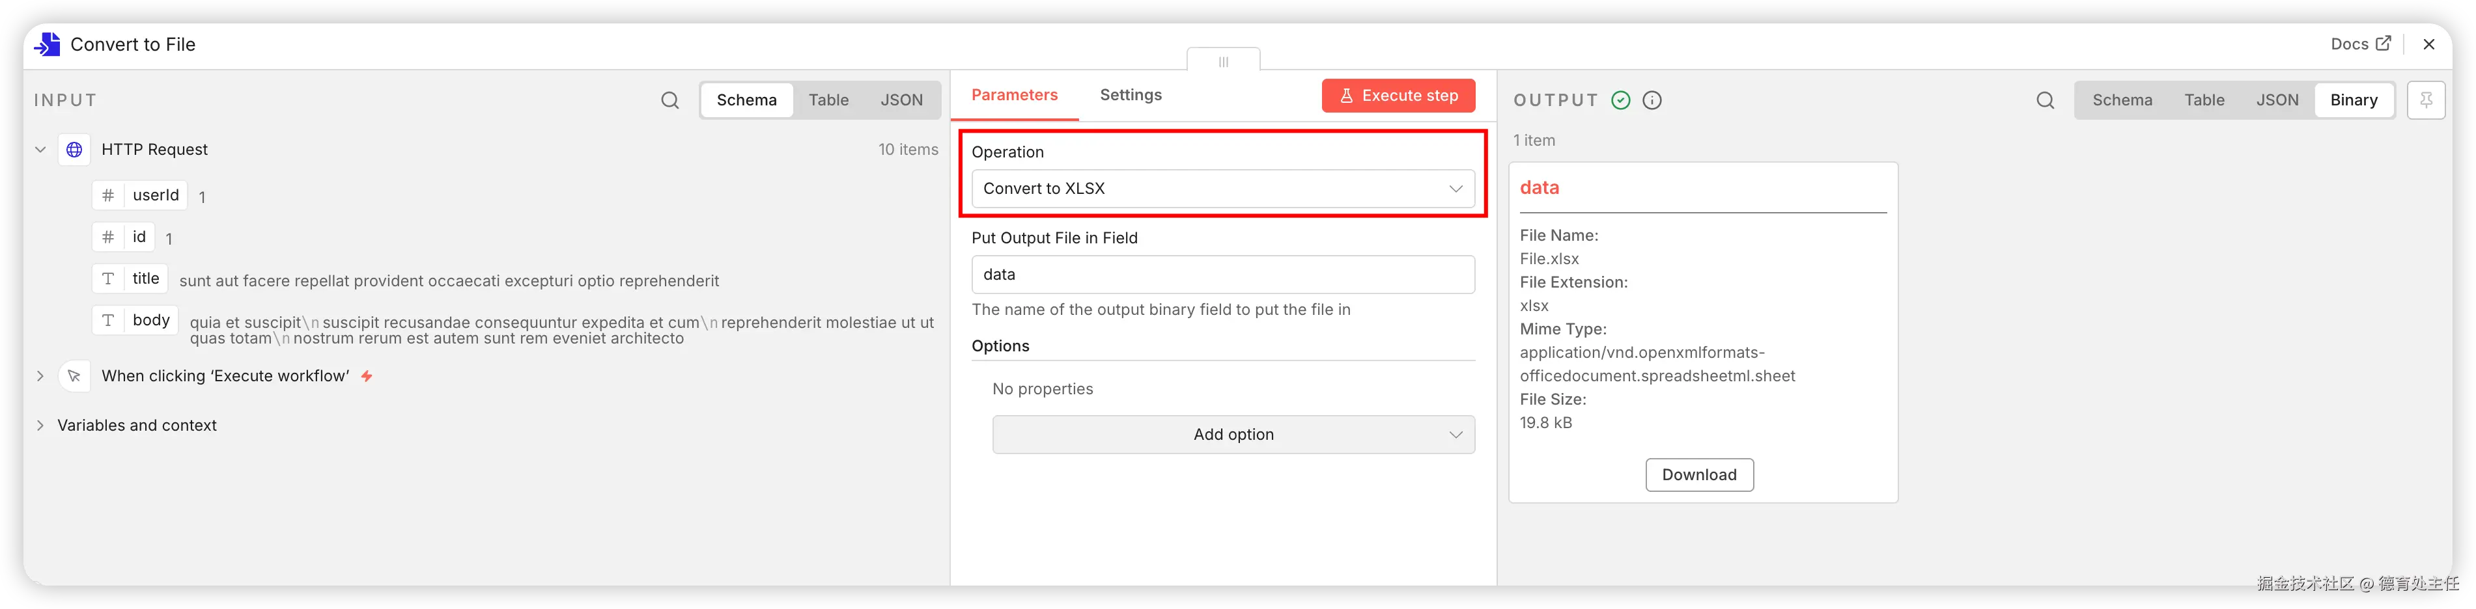Click the input panel search icon
Viewport: 2476px width, 609px height.
(x=670, y=100)
